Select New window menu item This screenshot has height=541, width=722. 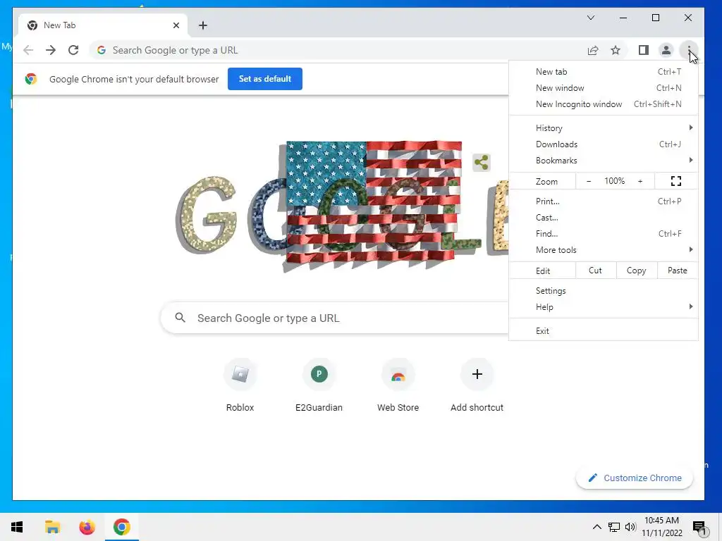[x=604, y=88]
